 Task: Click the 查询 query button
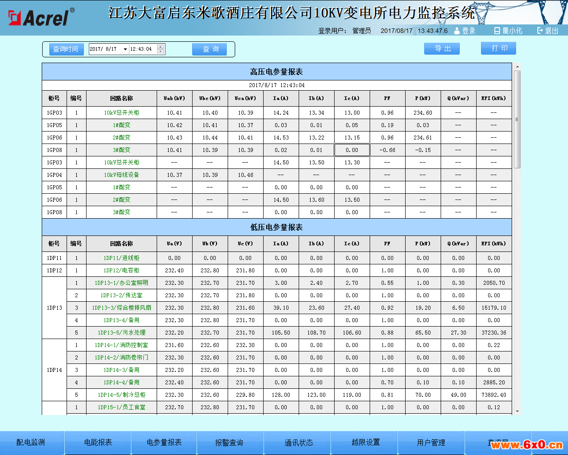click(x=209, y=49)
